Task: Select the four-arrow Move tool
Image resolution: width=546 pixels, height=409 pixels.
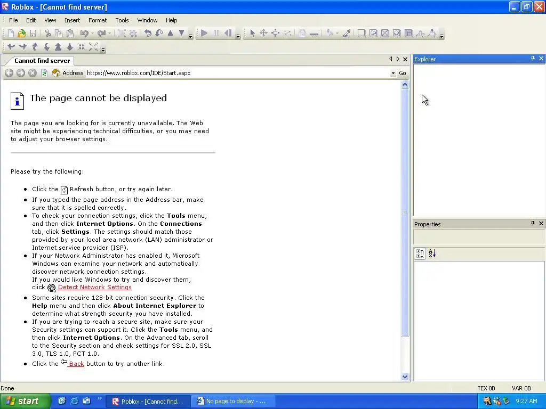Action: [x=263, y=34]
